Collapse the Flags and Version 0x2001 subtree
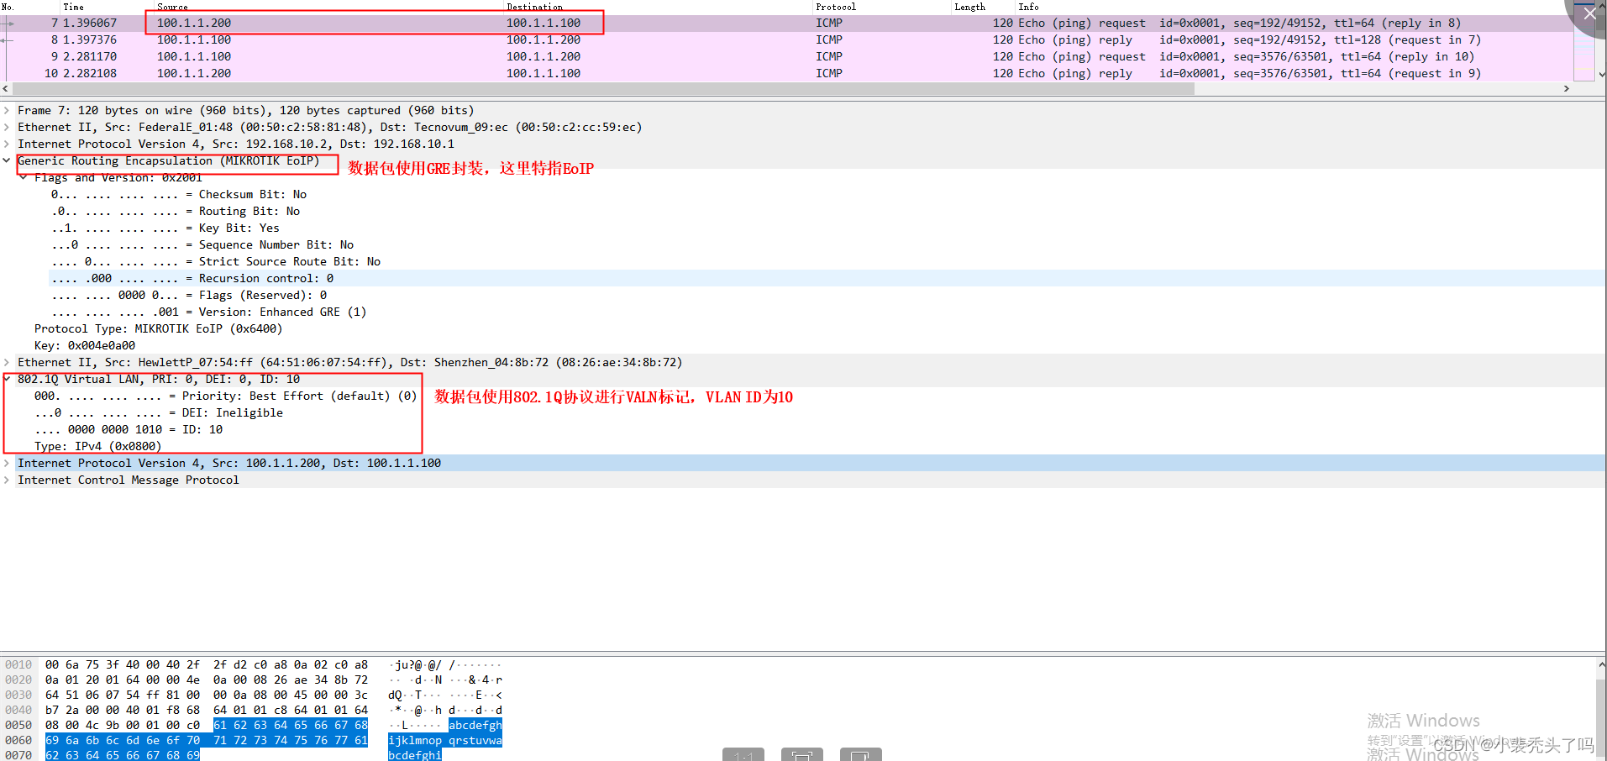This screenshot has height=761, width=1607. pos(22,177)
